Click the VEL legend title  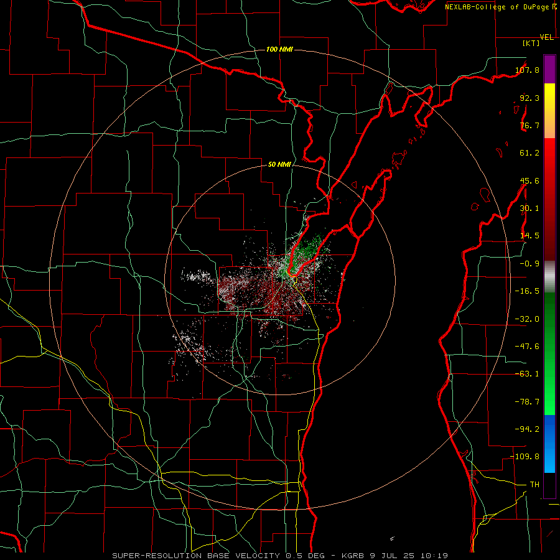pyautogui.click(x=546, y=37)
